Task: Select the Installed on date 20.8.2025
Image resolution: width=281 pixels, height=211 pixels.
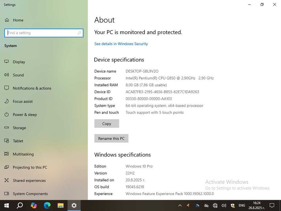Action: (135, 180)
